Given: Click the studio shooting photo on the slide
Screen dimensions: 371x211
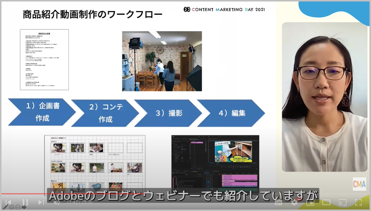Looking at the screenshot, I should point(162,61).
